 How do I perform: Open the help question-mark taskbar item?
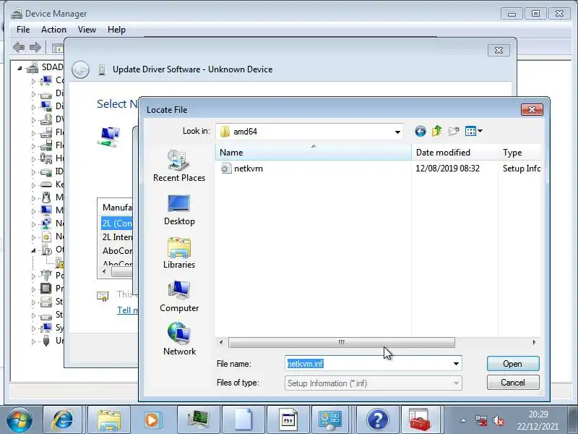coord(377,420)
